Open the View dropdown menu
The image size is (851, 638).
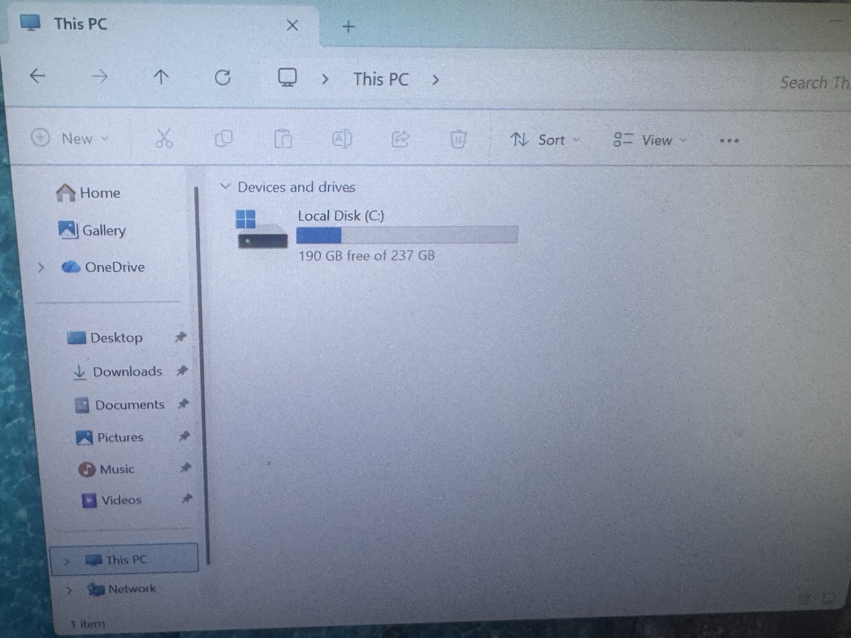coord(650,140)
